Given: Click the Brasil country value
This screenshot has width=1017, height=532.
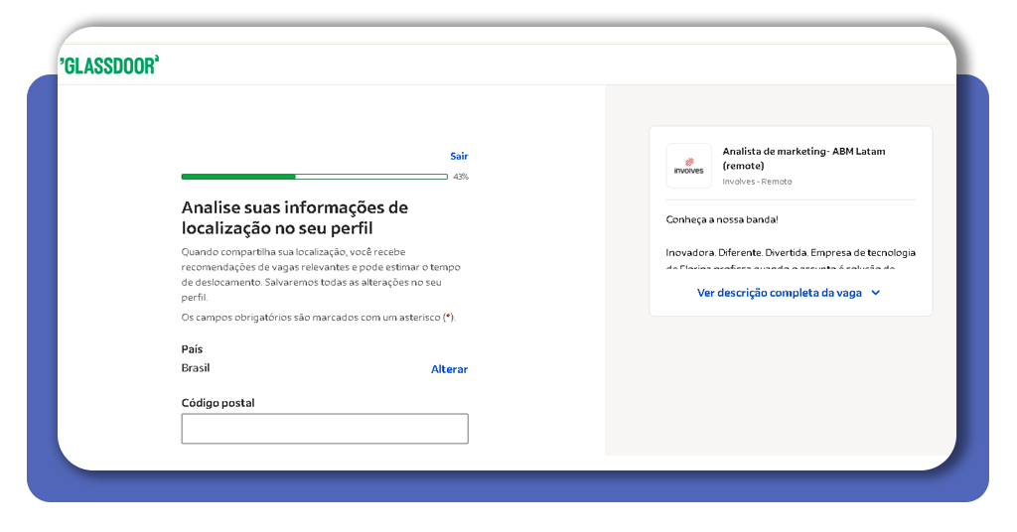Looking at the screenshot, I should [x=196, y=368].
